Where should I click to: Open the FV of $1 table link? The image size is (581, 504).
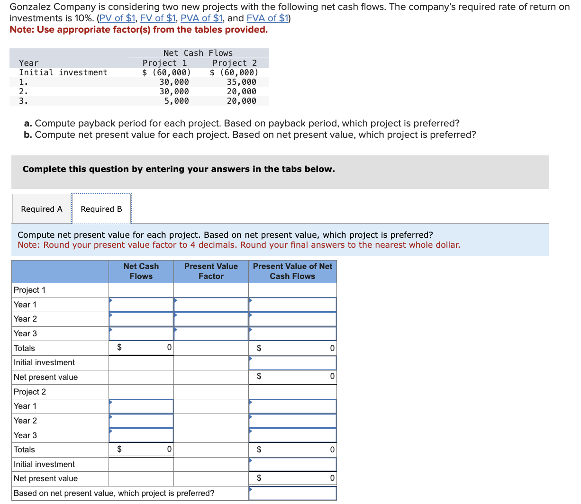tap(158, 18)
